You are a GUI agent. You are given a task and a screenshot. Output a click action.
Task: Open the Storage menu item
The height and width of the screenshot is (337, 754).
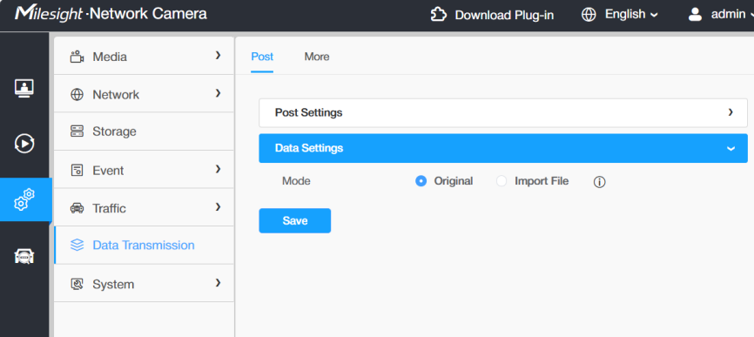(x=144, y=131)
